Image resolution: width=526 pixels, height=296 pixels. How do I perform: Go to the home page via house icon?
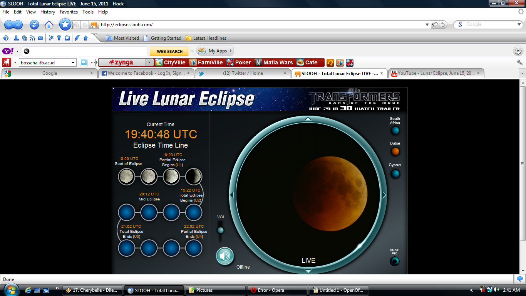pos(49,25)
